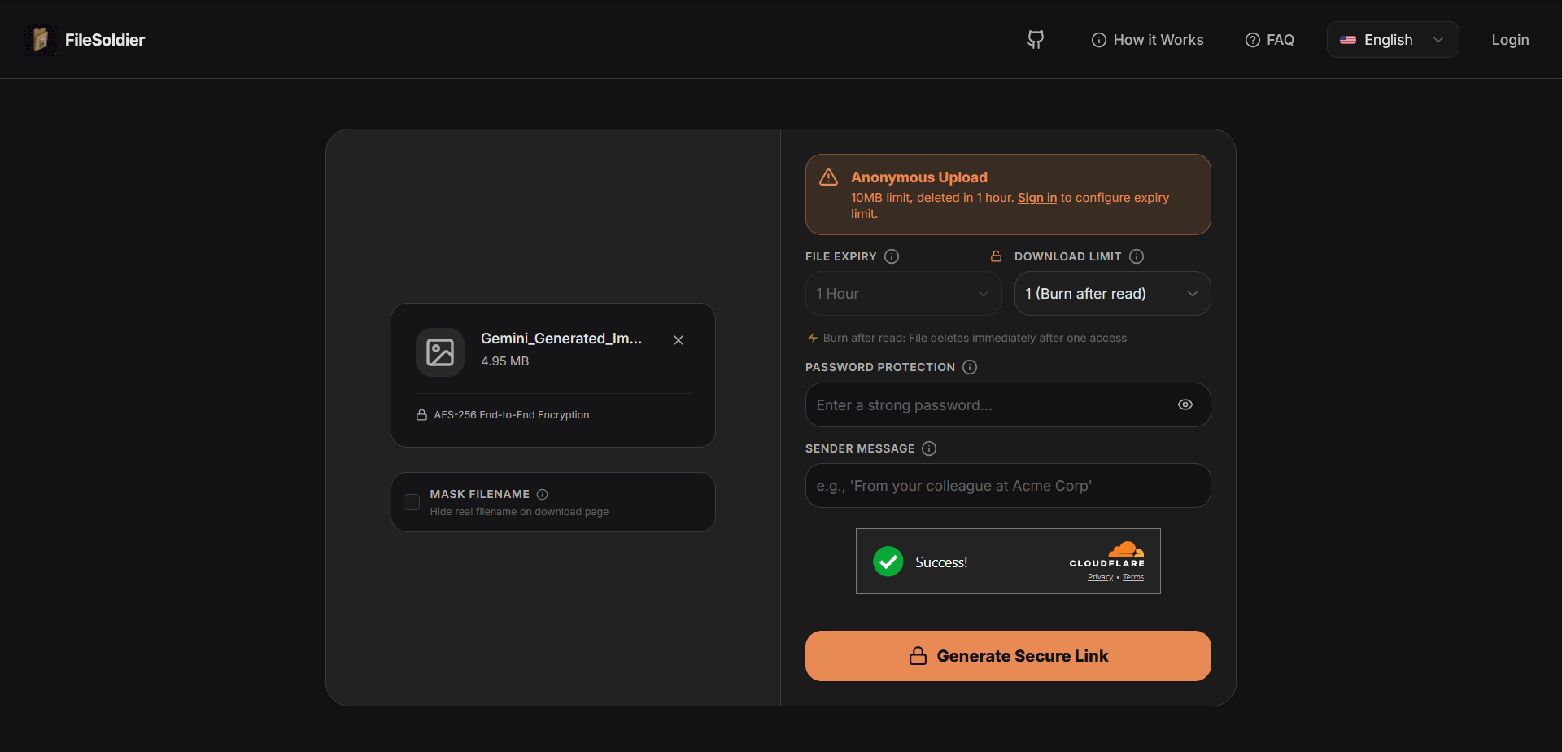Click the uploaded image file thumbnail
The width and height of the screenshot is (1562, 752).
point(439,352)
